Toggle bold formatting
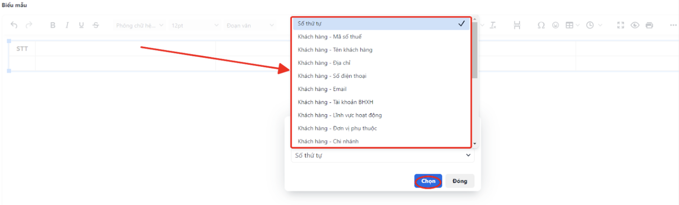This screenshot has width=679, height=205. tap(53, 25)
